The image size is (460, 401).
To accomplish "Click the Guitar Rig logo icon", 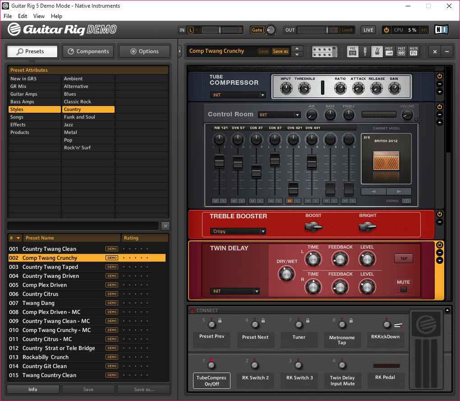I will point(14,29).
